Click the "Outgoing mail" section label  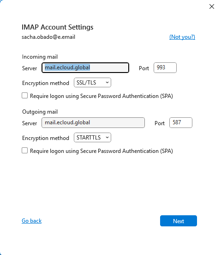[x=40, y=112]
